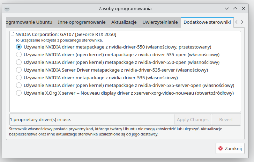Click 'To urządzenie korzysta z polecanego sterownika' text
This screenshot has height=162, width=254.
[x=59, y=40]
